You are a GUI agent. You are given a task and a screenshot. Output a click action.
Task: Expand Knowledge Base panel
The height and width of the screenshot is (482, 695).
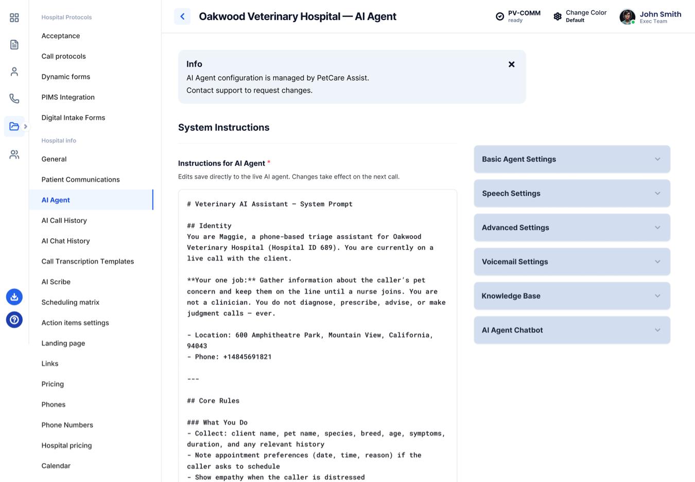[572, 296]
